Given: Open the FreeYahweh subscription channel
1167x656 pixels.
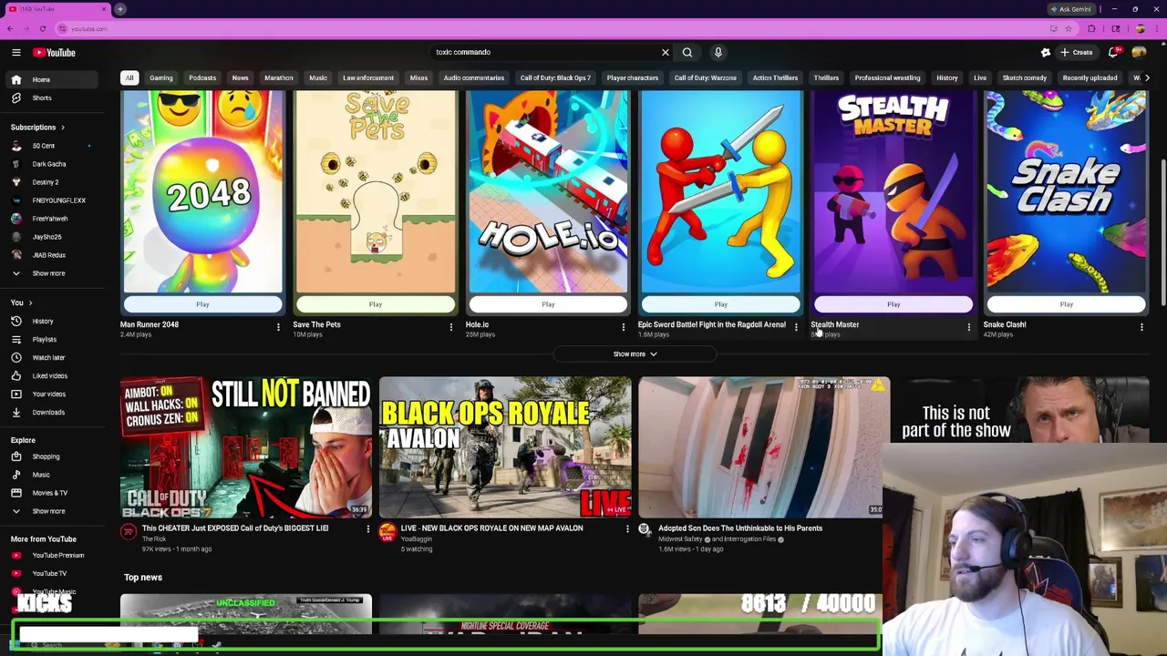Looking at the screenshot, I should coord(52,219).
